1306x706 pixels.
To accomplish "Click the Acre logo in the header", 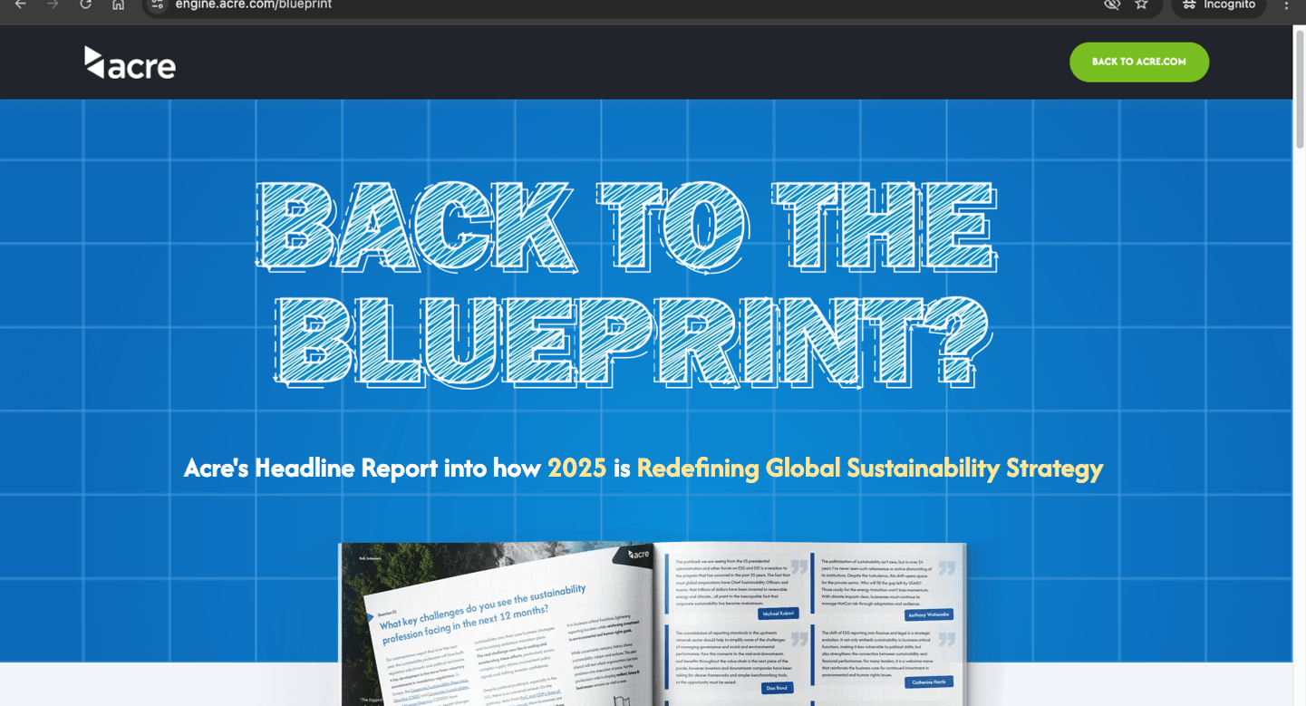I will pyautogui.click(x=130, y=63).
